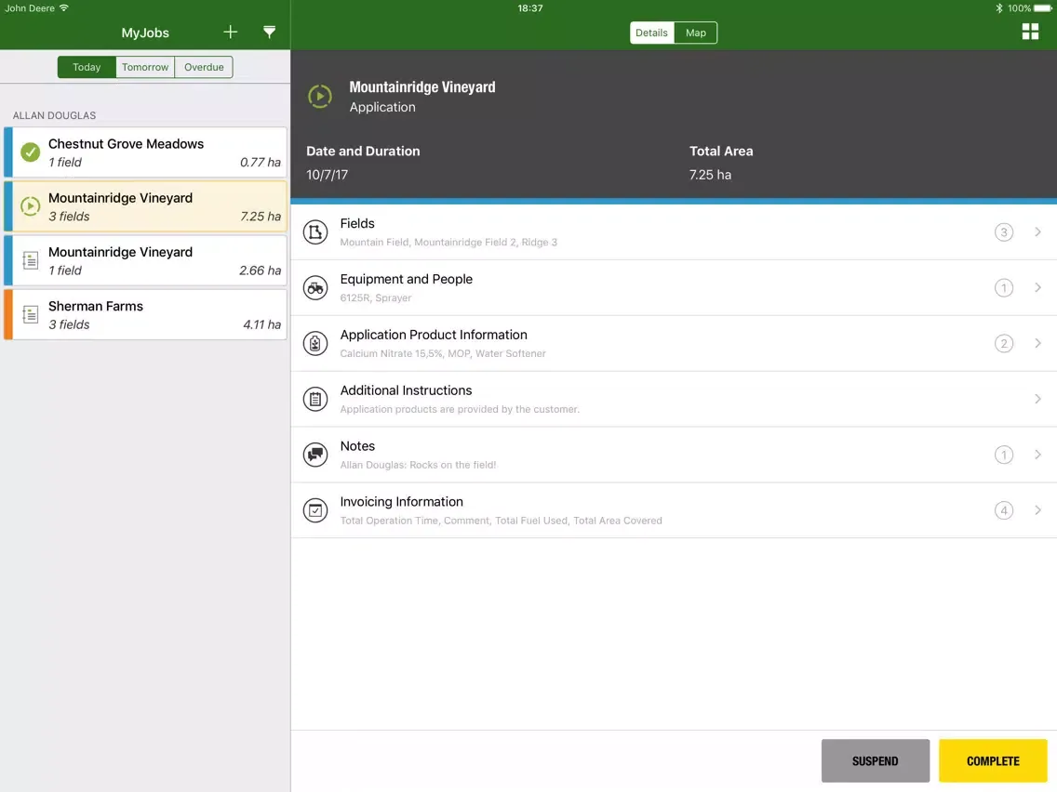Click the completed checkmark icon for Chestnut Grove Meadows

(30, 152)
